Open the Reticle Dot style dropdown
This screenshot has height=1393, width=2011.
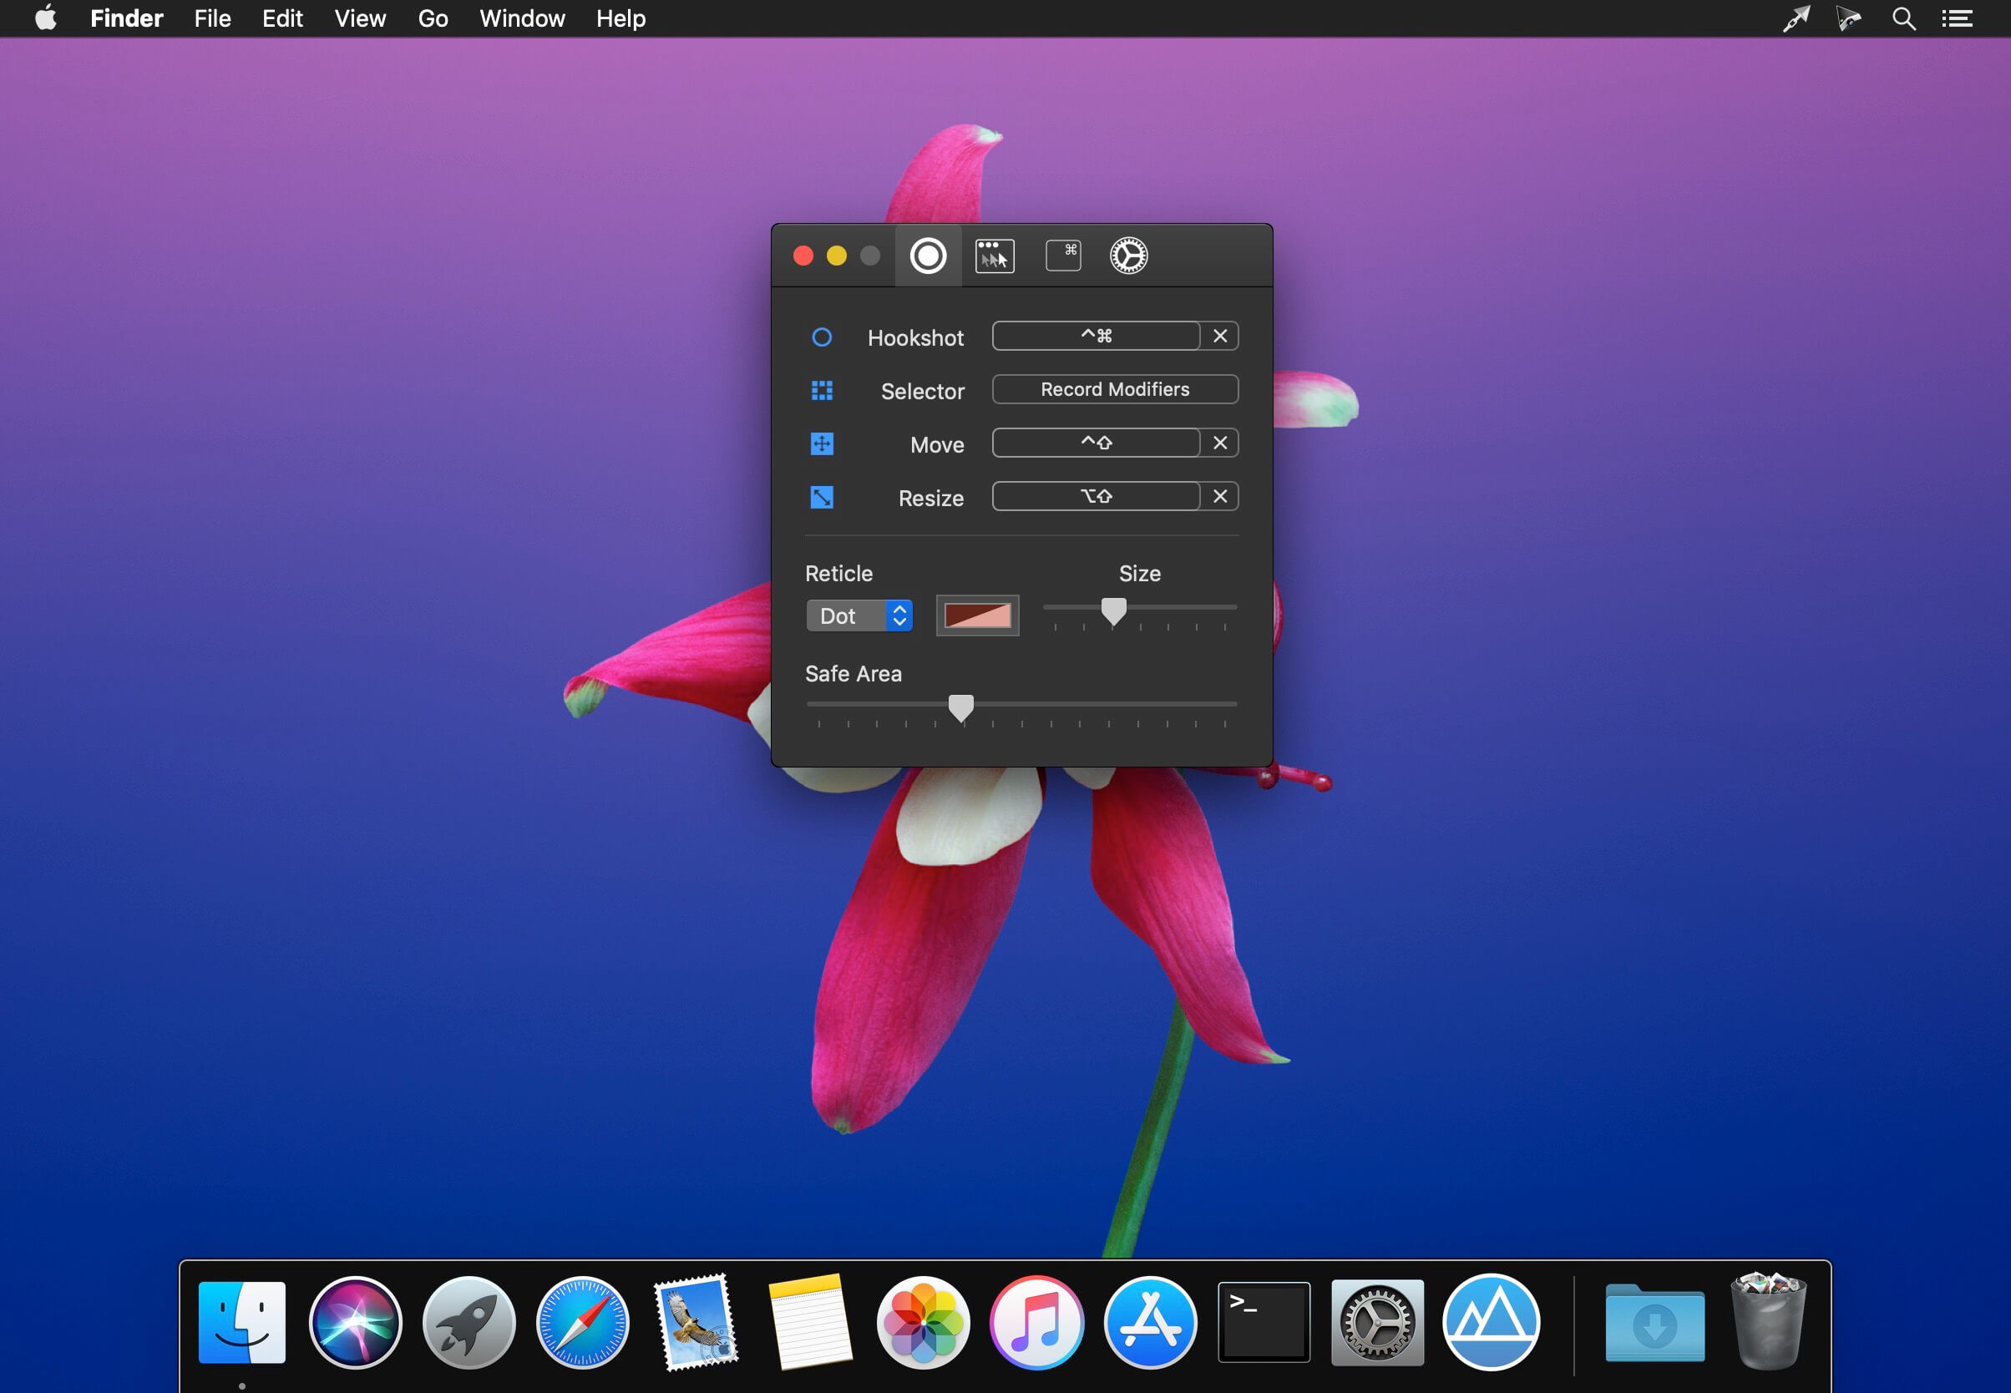point(859,616)
